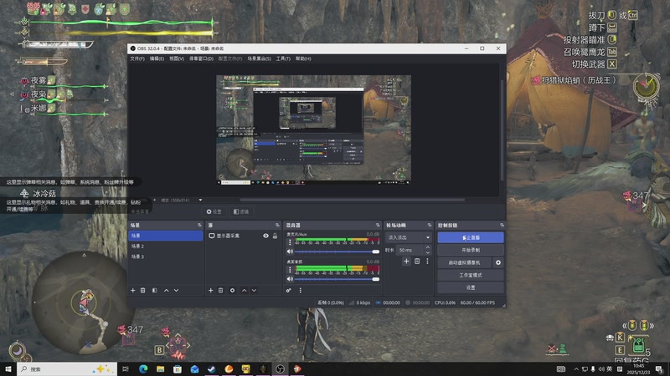This screenshot has width=670, height=376.
Task: Open the Help(H) menu
Action: [x=303, y=58]
